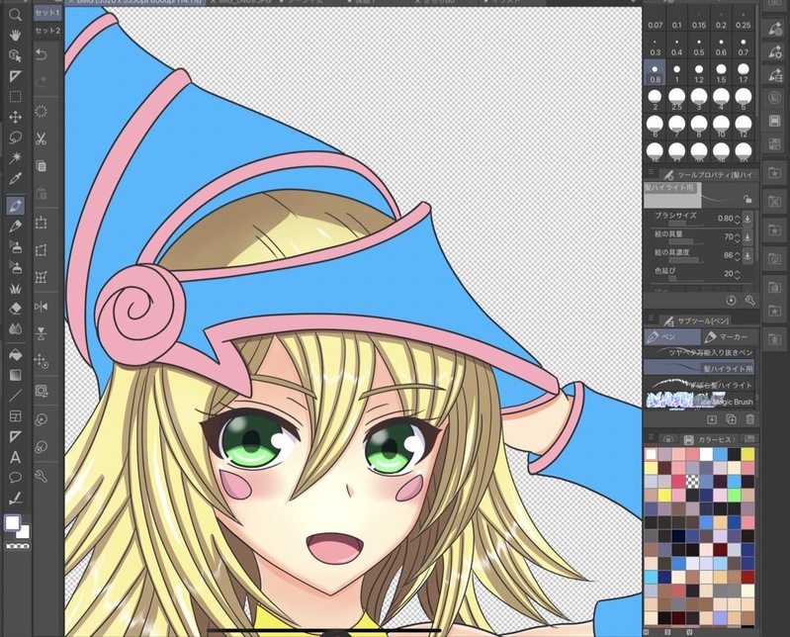Select the Move layer four-arrow tool
The image size is (790, 637).
[x=15, y=117]
